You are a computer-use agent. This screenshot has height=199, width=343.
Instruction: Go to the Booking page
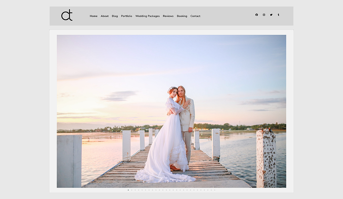pyautogui.click(x=182, y=16)
